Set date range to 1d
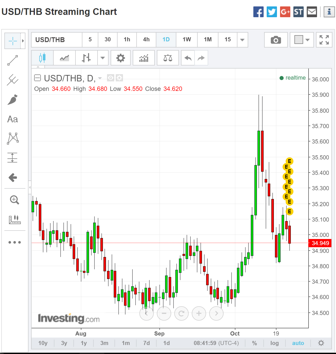 [167, 343]
